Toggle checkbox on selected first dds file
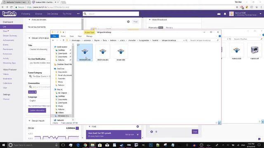The width and height of the screenshot is (264, 148). point(78,45)
